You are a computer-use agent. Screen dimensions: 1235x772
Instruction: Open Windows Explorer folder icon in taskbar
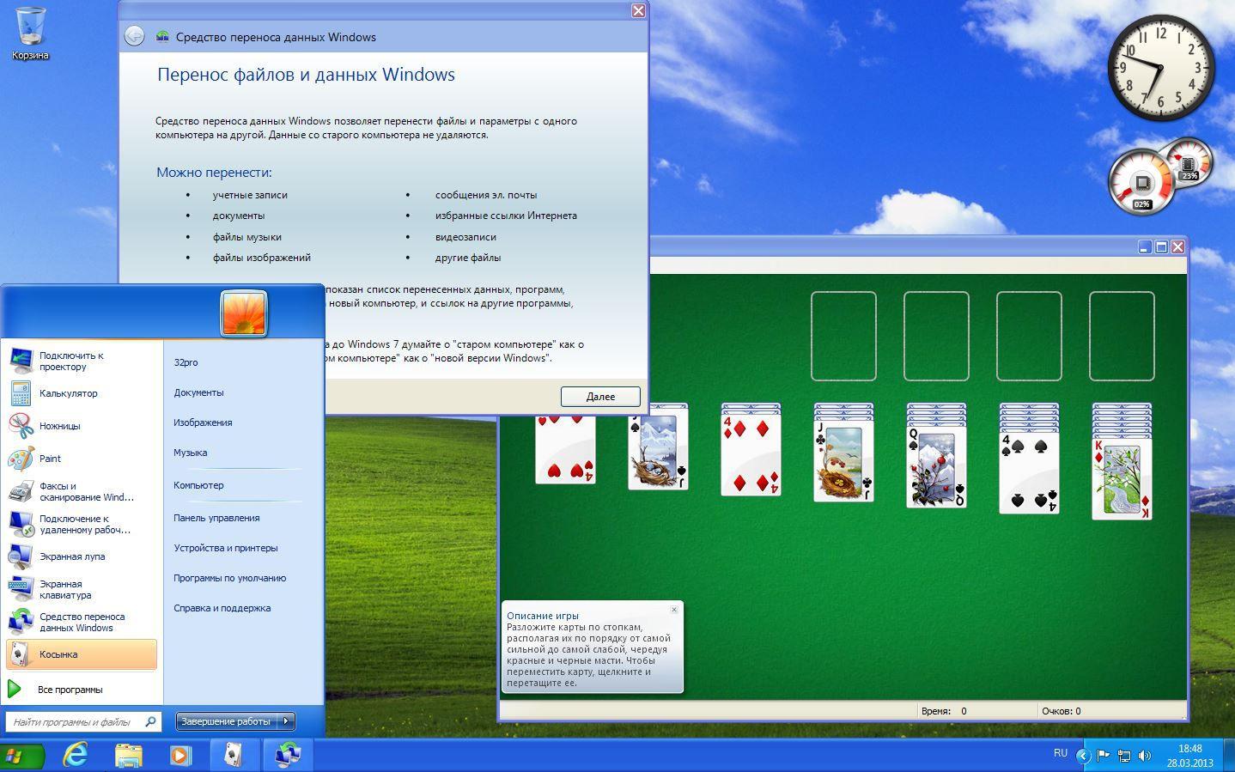coord(128,755)
